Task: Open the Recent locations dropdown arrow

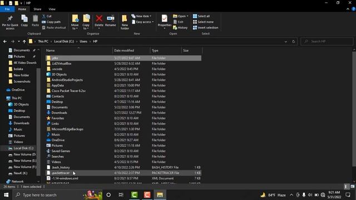Action: coord(18,42)
